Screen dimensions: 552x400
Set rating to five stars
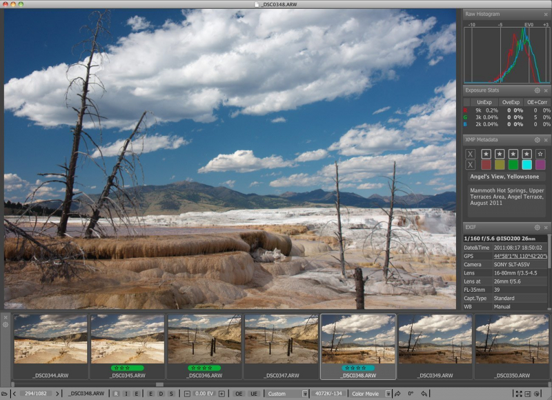(x=540, y=154)
